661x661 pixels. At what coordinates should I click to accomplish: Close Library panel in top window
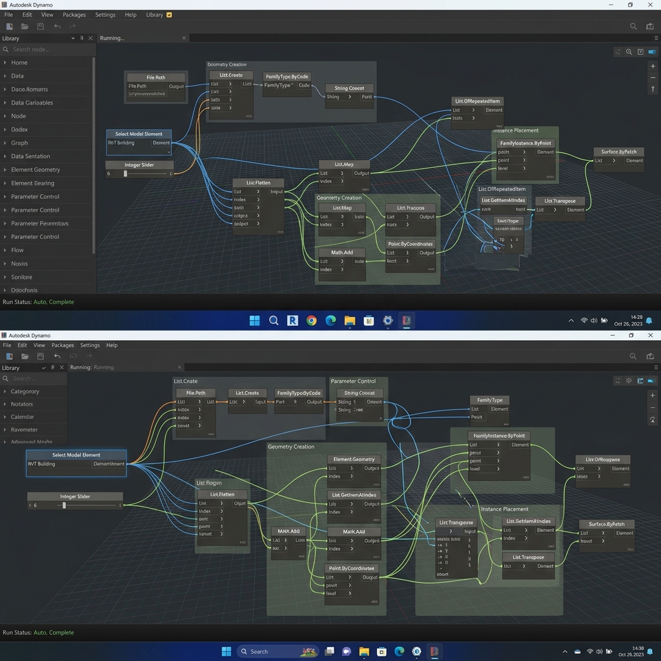[x=90, y=38]
